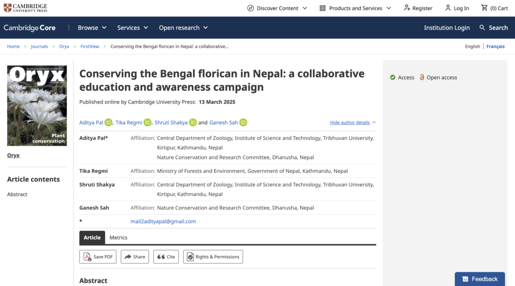
Task: Open the Open research menu
Action: (x=183, y=28)
